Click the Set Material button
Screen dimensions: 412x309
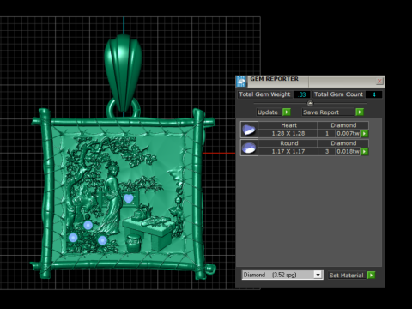(x=347, y=276)
